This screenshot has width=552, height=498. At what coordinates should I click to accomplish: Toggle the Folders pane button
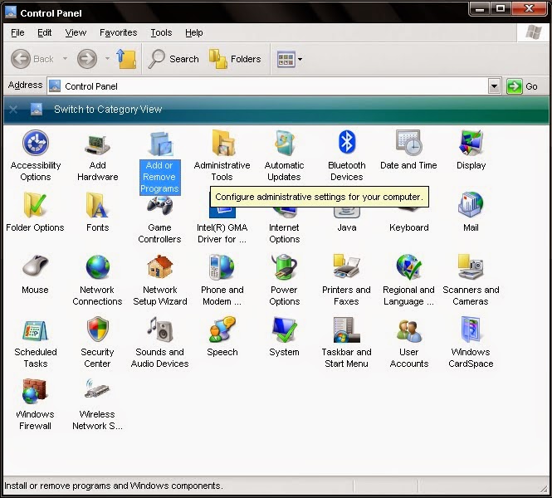pyautogui.click(x=235, y=59)
